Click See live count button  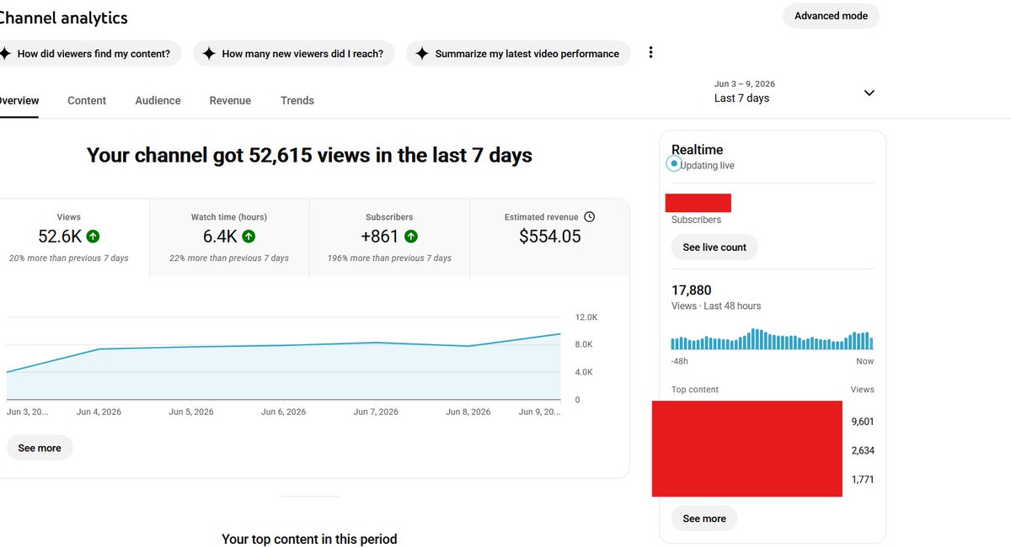[x=714, y=247]
